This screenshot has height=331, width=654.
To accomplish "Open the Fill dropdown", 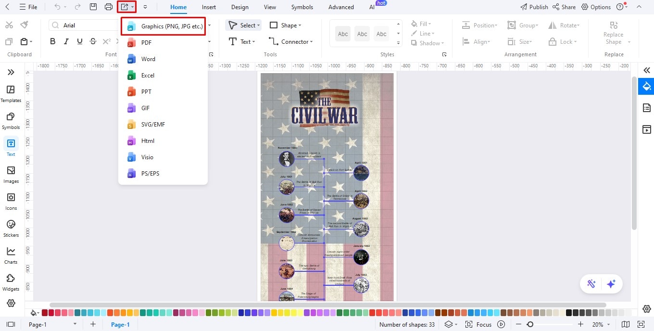I will click(x=421, y=24).
